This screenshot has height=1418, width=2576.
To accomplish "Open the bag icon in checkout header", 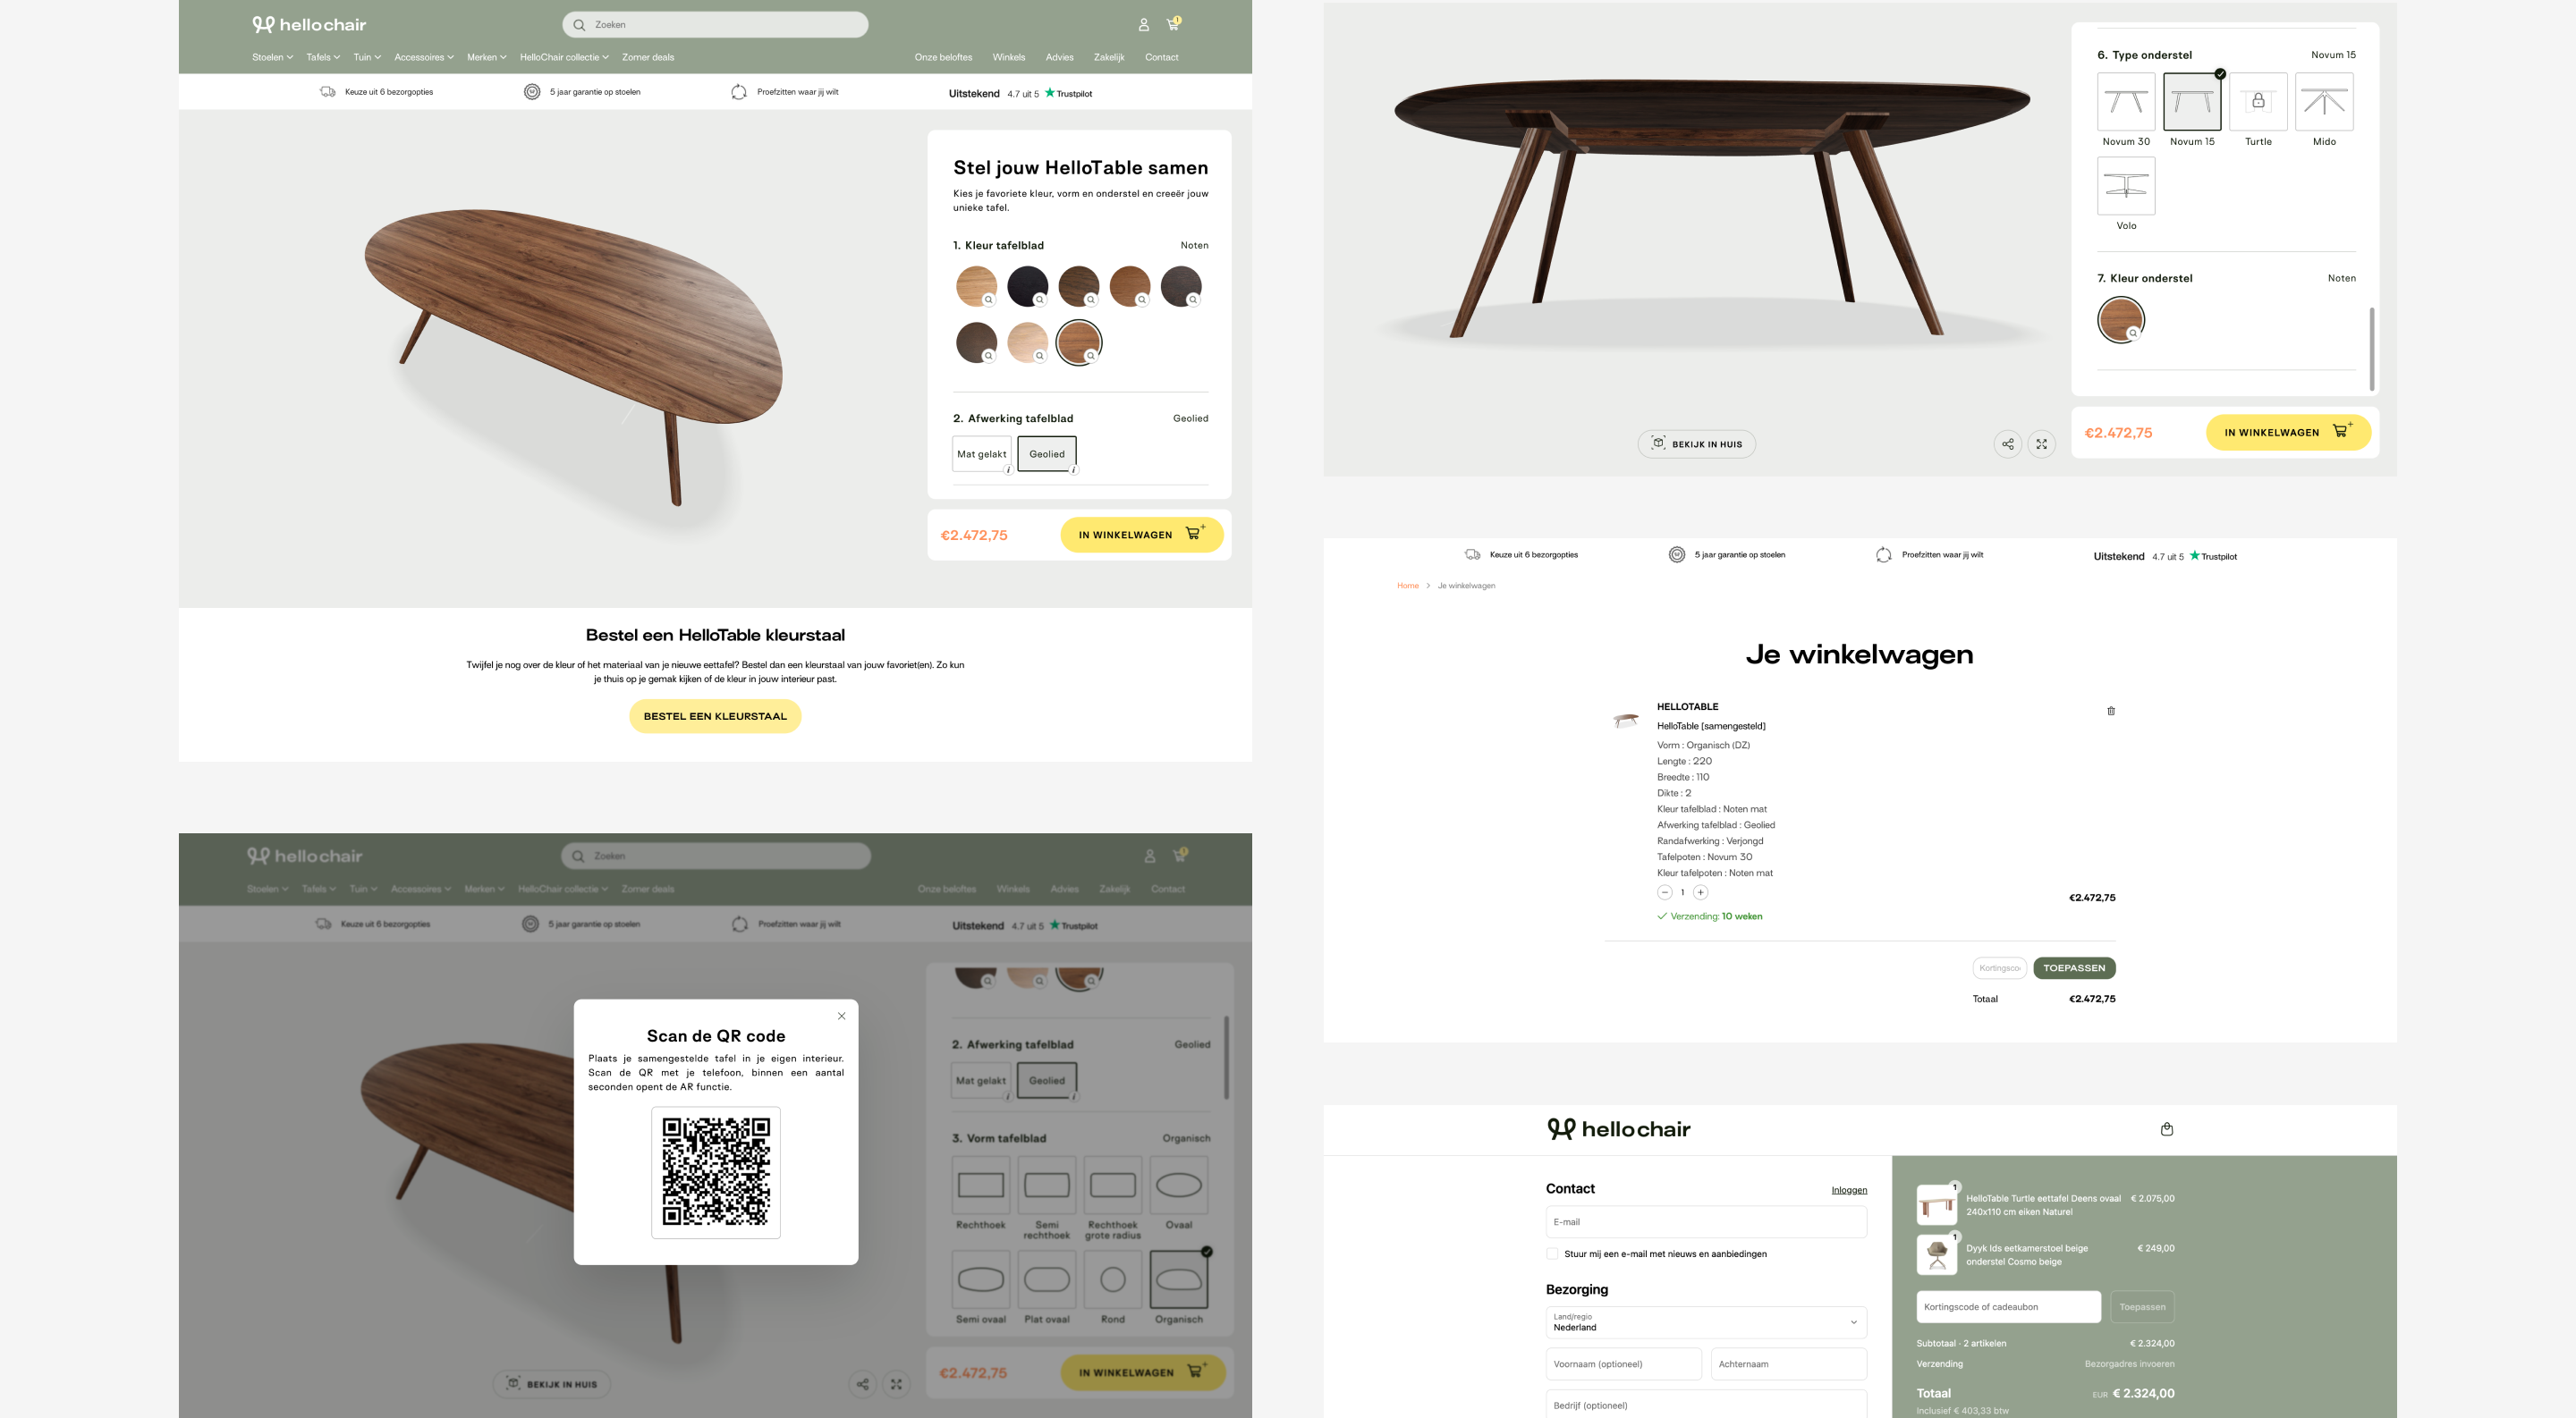I will coord(2166,1129).
